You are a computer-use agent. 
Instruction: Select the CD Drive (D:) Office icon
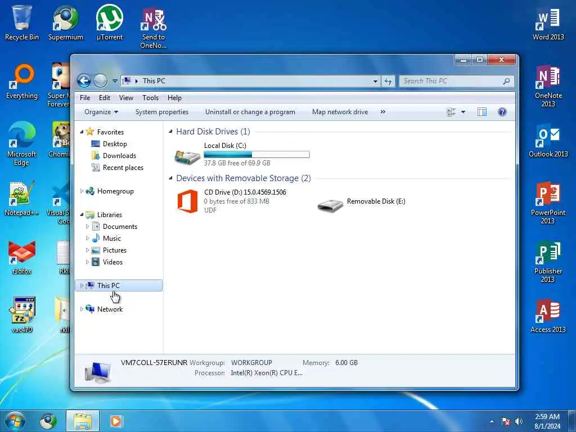[x=187, y=201]
